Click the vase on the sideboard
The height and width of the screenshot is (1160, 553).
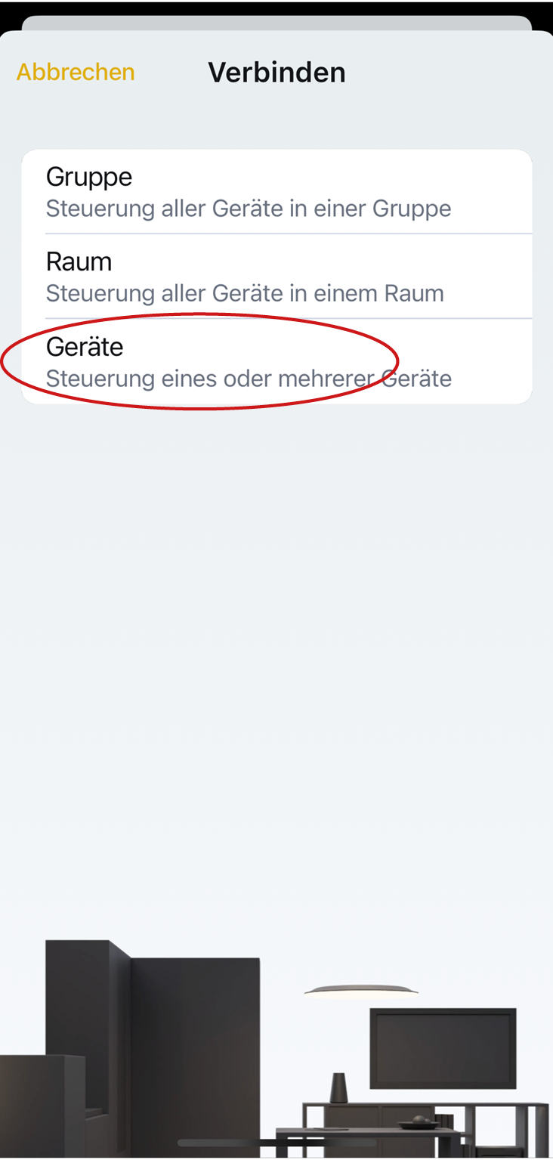pyautogui.click(x=338, y=1087)
